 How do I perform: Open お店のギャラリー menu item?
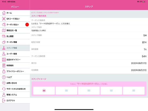pos(15,60)
